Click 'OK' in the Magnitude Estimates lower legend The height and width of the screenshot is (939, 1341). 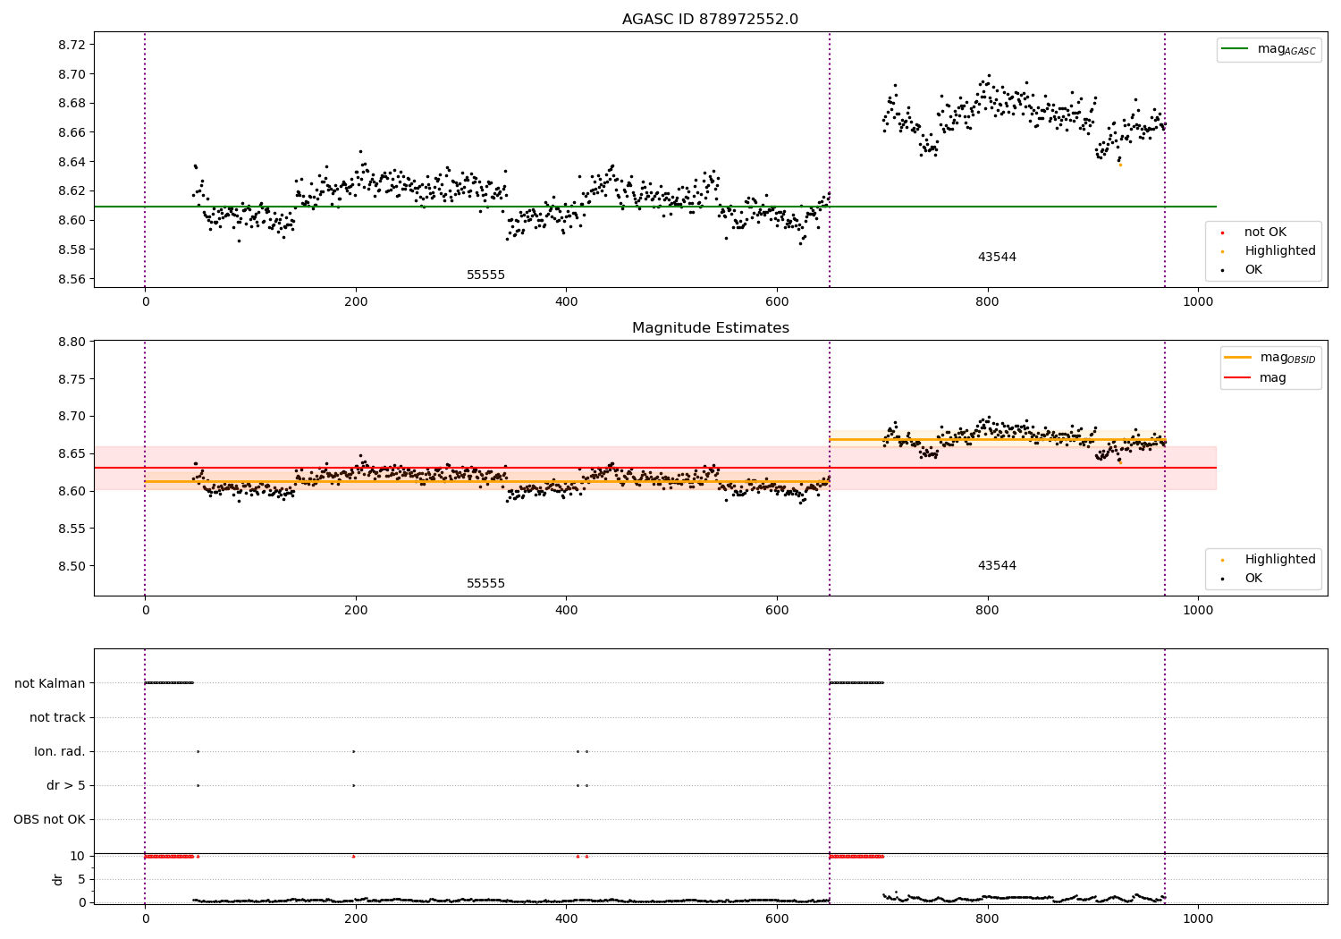(x=1253, y=579)
